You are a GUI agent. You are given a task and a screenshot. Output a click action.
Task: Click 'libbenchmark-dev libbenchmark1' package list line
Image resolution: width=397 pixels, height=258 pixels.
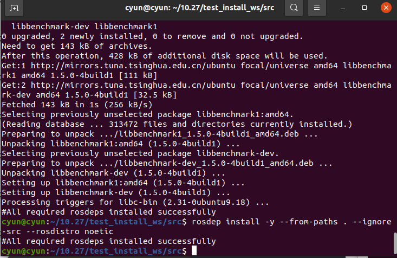(84, 27)
